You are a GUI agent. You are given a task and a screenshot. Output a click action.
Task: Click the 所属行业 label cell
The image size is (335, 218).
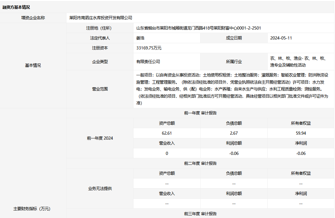click(234, 62)
